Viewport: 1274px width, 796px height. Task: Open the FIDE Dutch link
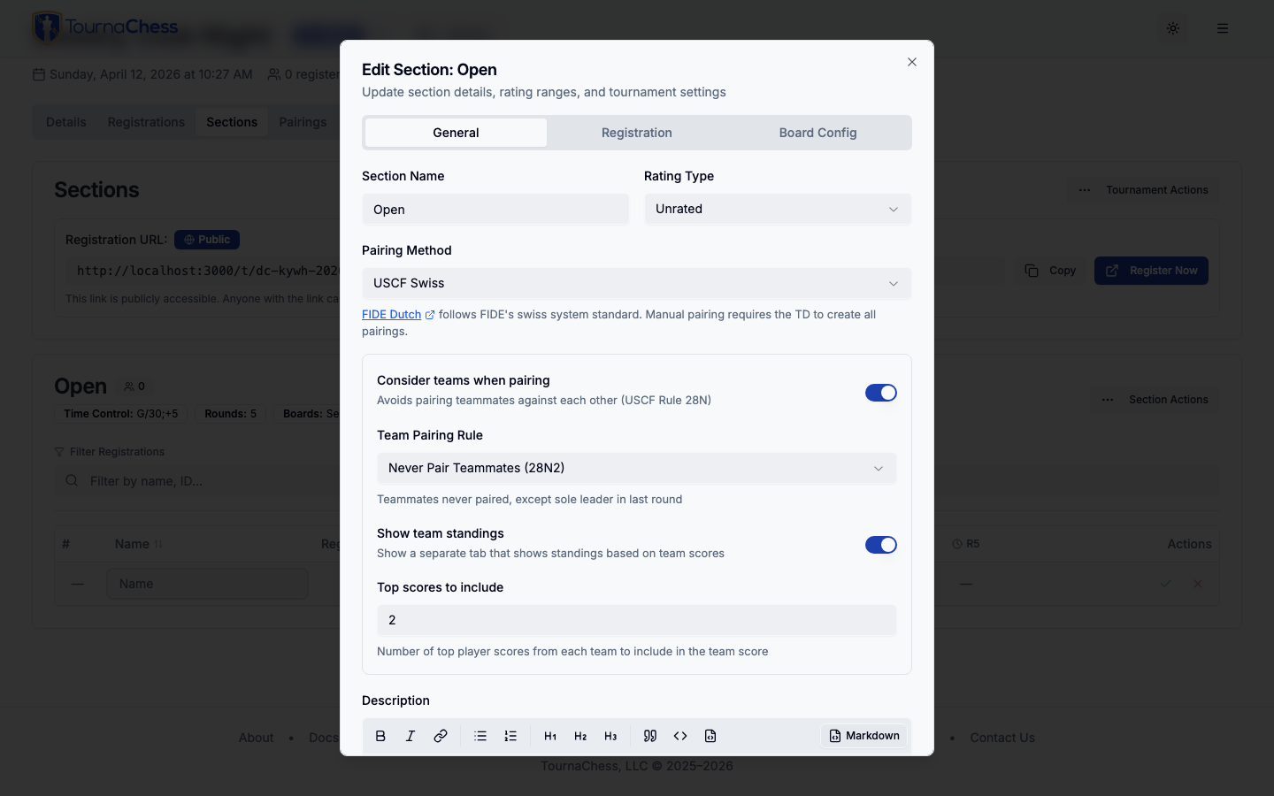pyautogui.click(x=392, y=315)
